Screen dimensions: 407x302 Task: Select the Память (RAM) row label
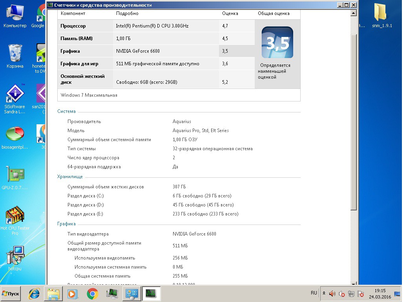(76, 39)
